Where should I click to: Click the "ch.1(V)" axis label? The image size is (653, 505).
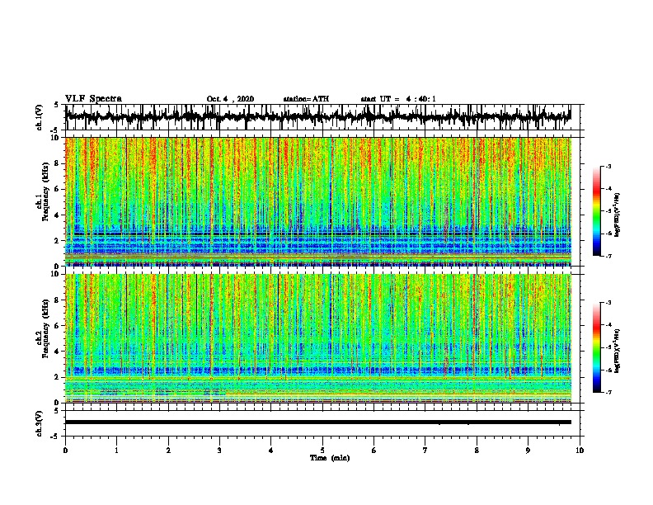coord(40,117)
